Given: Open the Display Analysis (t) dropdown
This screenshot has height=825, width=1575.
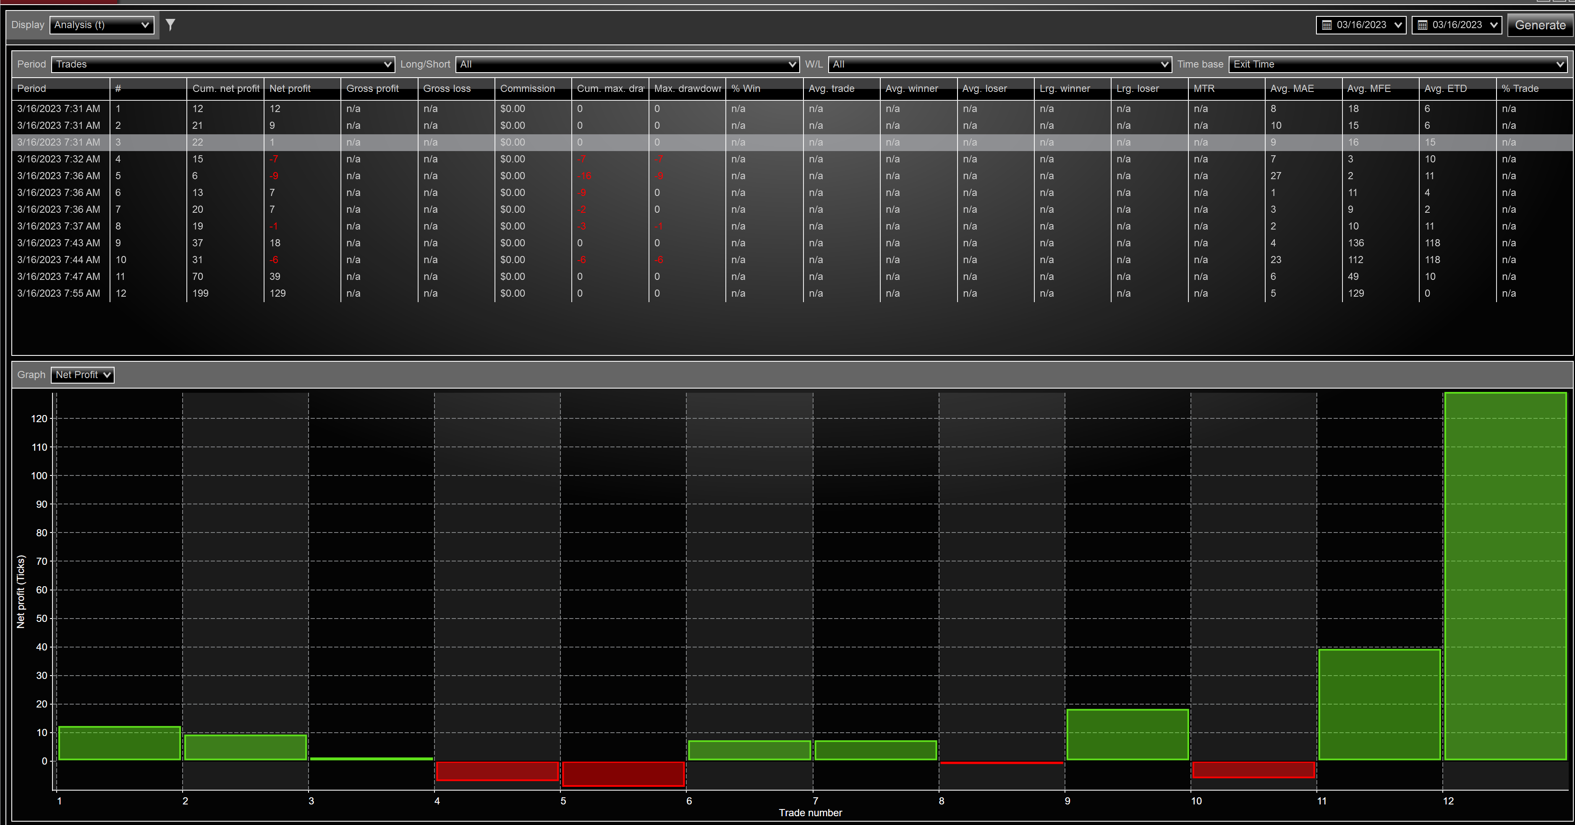Looking at the screenshot, I should pos(102,25).
